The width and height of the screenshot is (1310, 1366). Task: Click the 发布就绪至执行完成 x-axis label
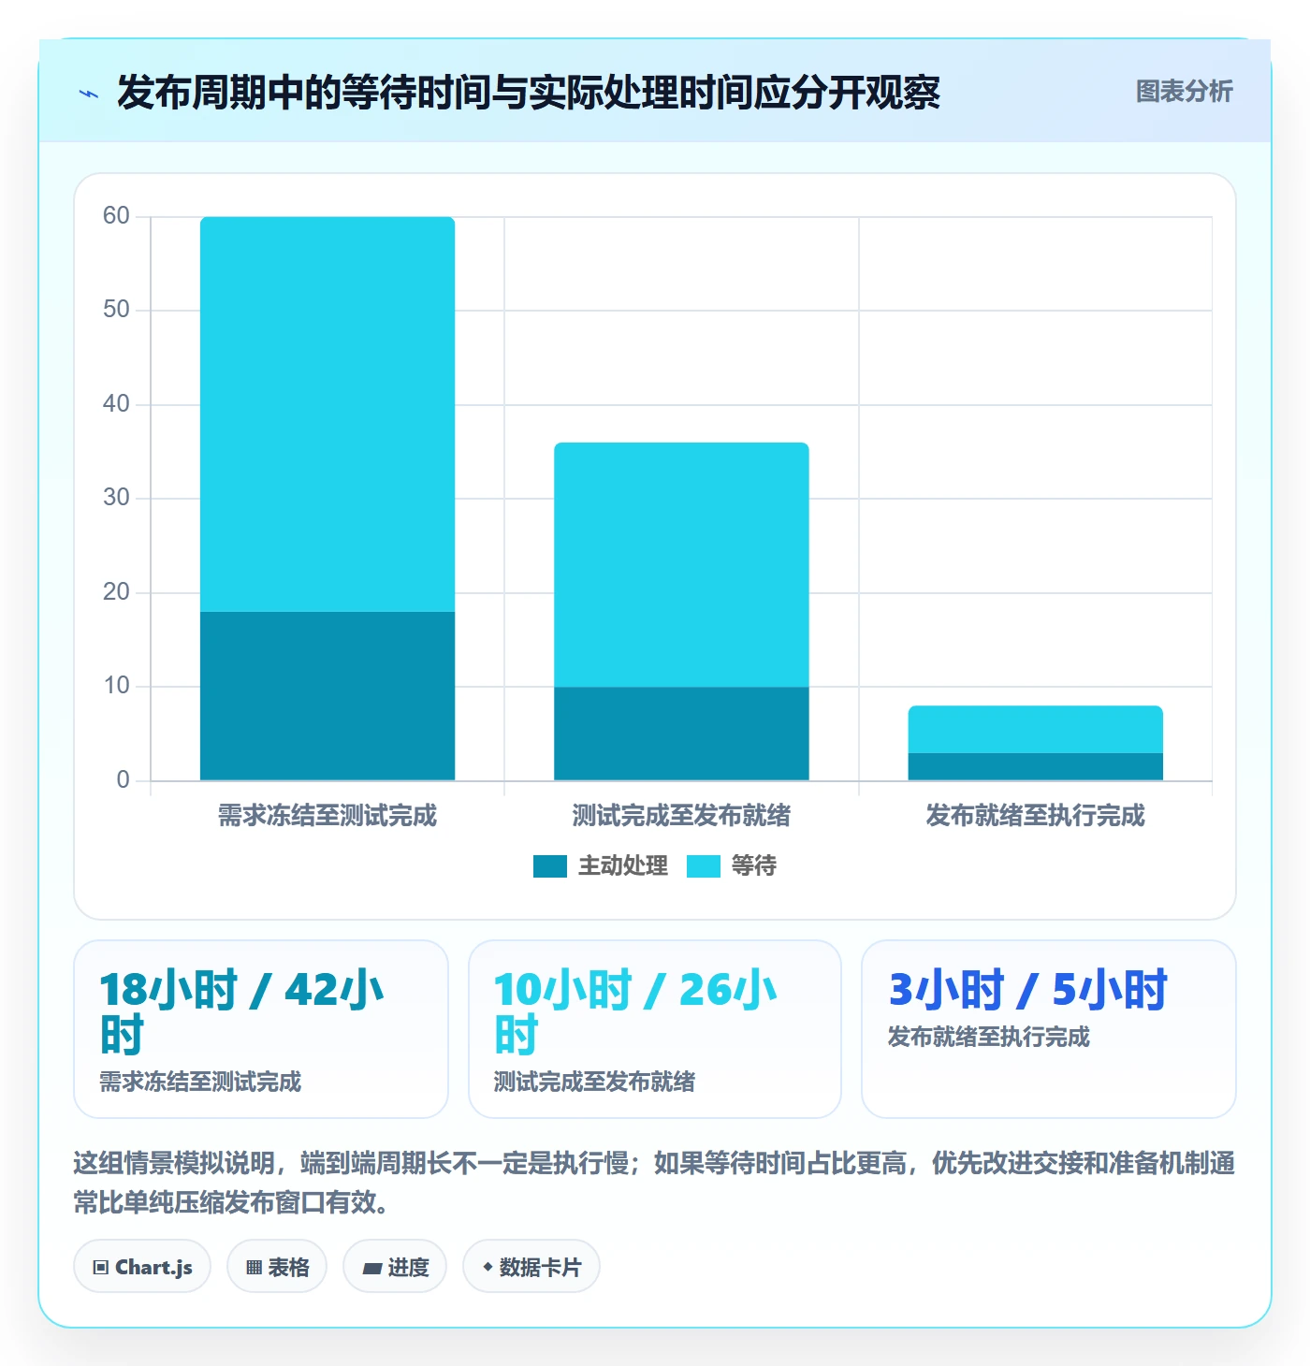(x=1035, y=816)
